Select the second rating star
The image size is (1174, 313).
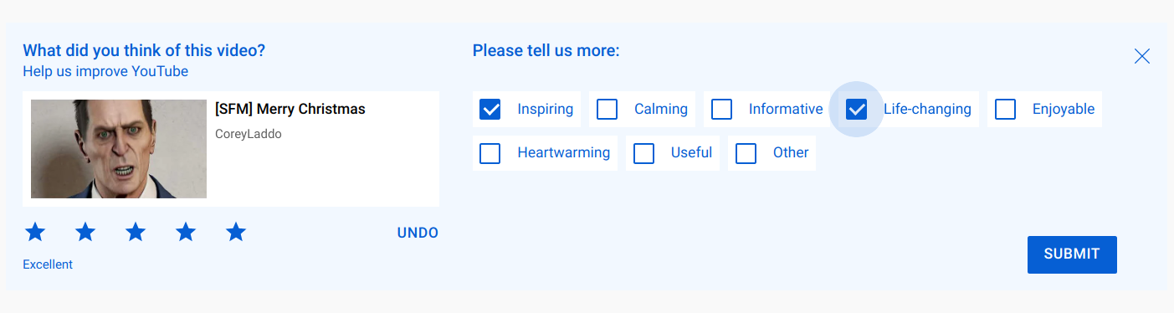coord(85,232)
